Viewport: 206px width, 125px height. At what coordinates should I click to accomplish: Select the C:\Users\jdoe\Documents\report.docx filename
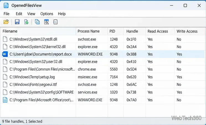41,54
